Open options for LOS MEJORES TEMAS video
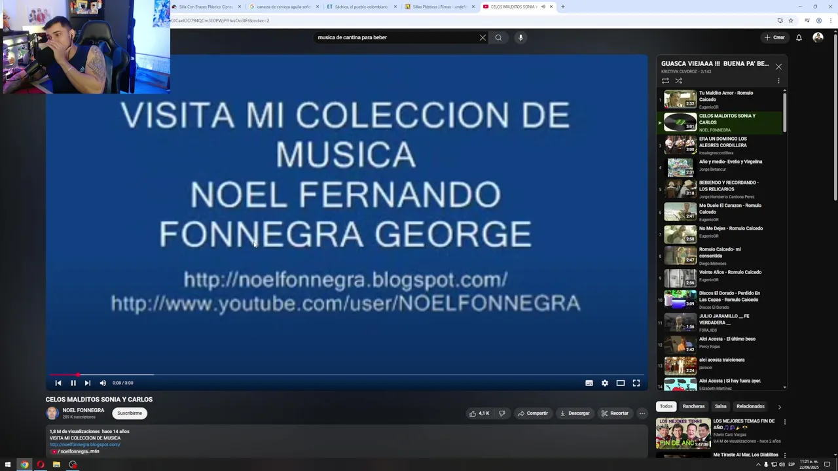The width and height of the screenshot is (838, 471). coord(784,422)
